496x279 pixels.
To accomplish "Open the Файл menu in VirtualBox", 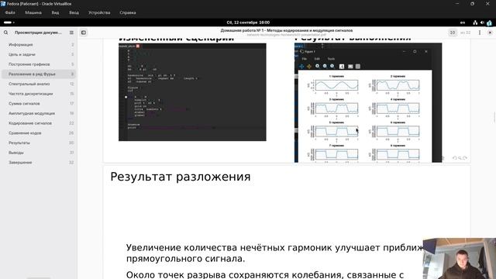I will click(x=10, y=12).
